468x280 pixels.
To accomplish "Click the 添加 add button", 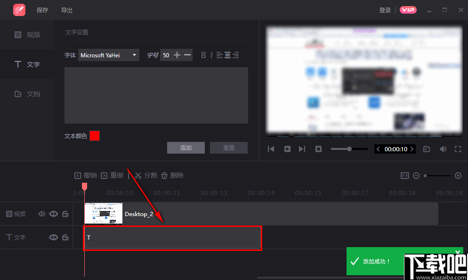I will click(186, 148).
